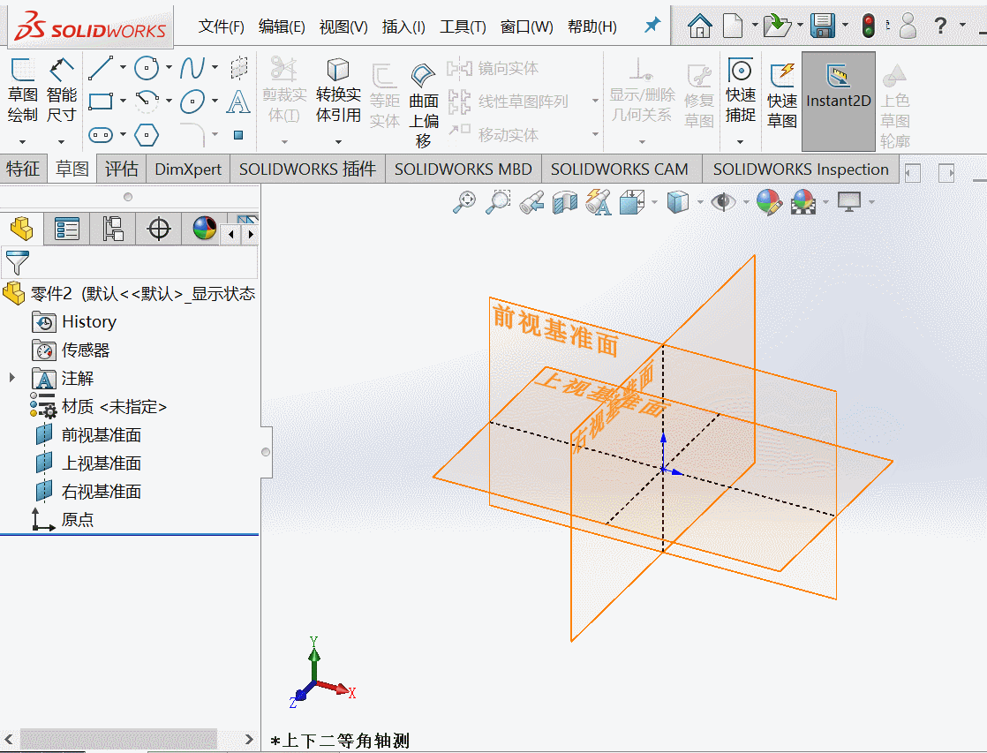Open the DimXpertManager tab
This screenshot has height=753, width=987.
point(159,228)
